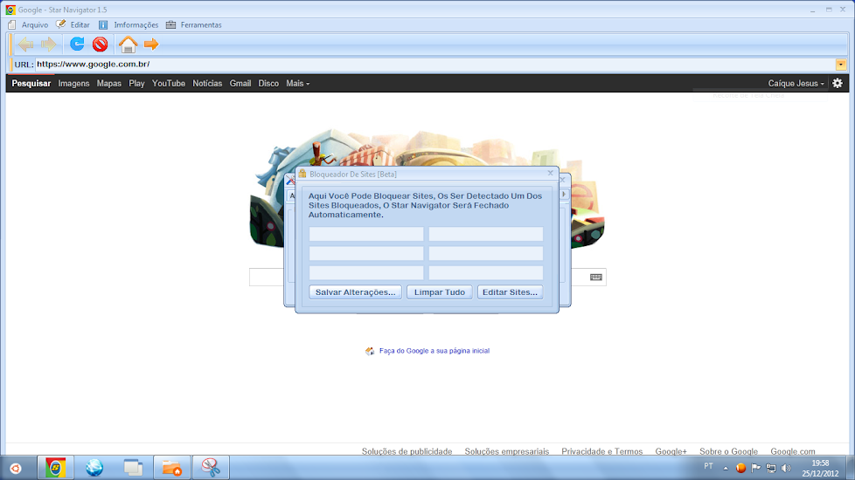This screenshot has height=480, width=855.
Task: Click third row left blocked-site field
Action: pyautogui.click(x=366, y=272)
